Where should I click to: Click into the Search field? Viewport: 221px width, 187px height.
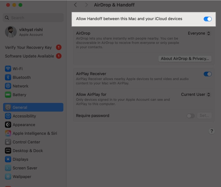pos(33,18)
